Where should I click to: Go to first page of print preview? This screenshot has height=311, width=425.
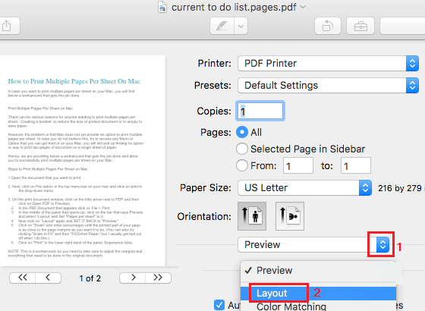(x=22, y=278)
